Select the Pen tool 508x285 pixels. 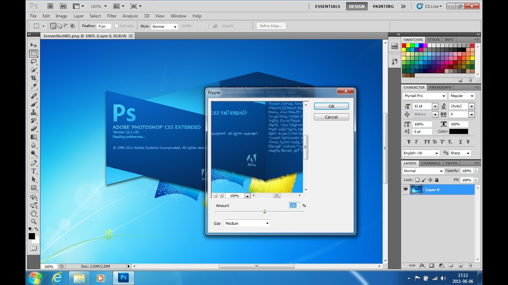[34, 163]
